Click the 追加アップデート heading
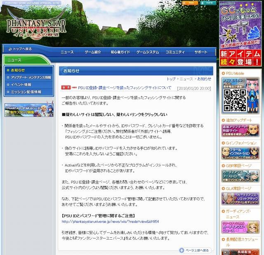The image size is (264, 255). (x=239, y=120)
